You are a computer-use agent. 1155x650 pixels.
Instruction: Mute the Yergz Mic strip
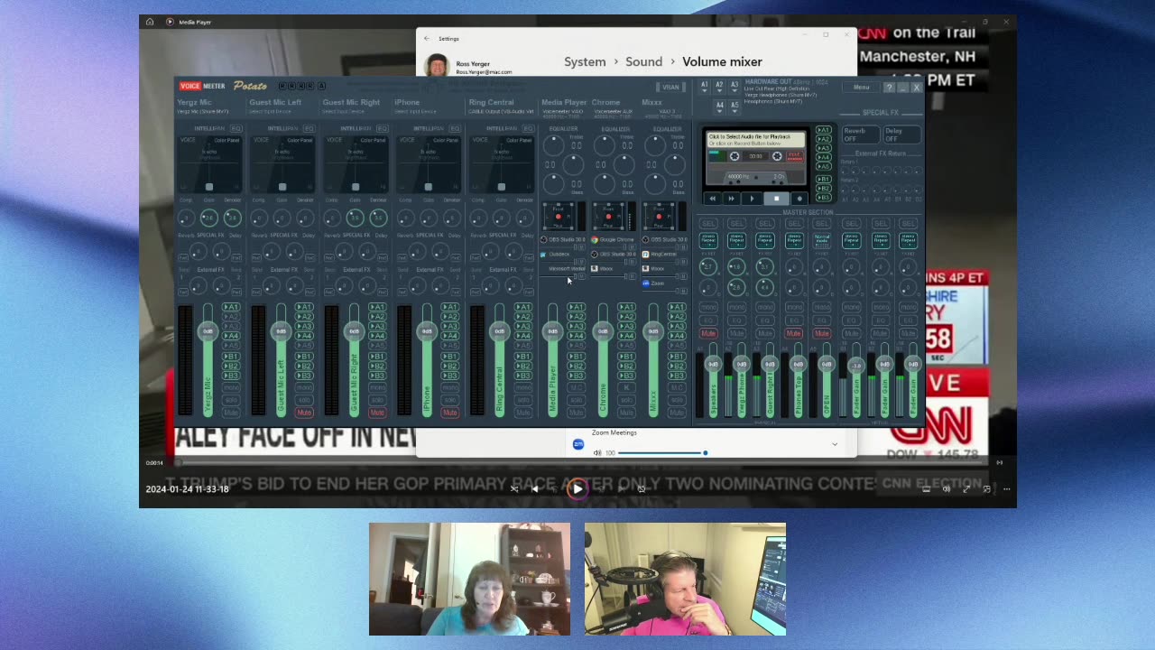coord(231,413)
